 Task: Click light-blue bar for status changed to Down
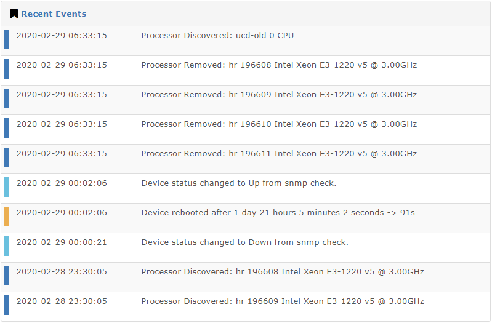tap(6, 246)
